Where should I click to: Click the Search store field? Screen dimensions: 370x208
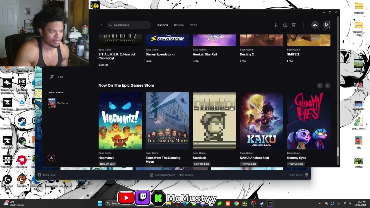click(129, 25)
